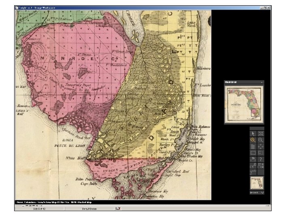The image size is (291, 218).
Task: Click the 'MONROE Co' label on map
Action: [x=79, y=59]
